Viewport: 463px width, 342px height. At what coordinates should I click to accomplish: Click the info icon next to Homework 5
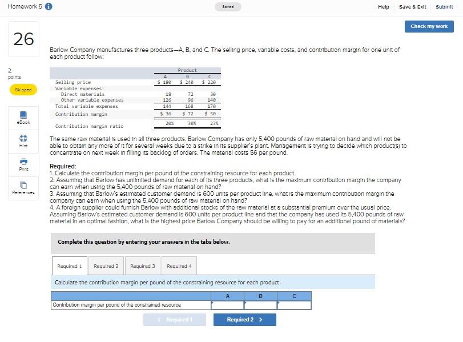tap(49, 6)
